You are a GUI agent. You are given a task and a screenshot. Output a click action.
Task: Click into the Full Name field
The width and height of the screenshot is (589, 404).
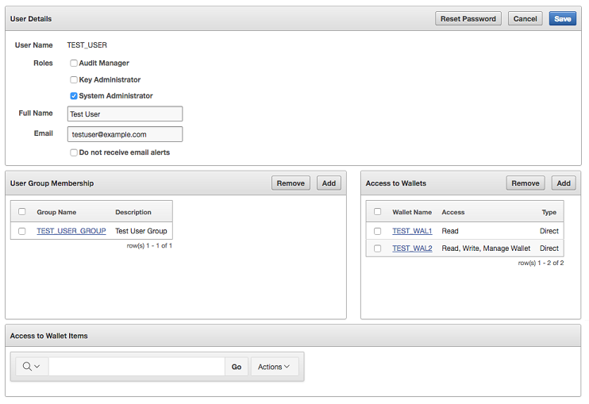125,114
